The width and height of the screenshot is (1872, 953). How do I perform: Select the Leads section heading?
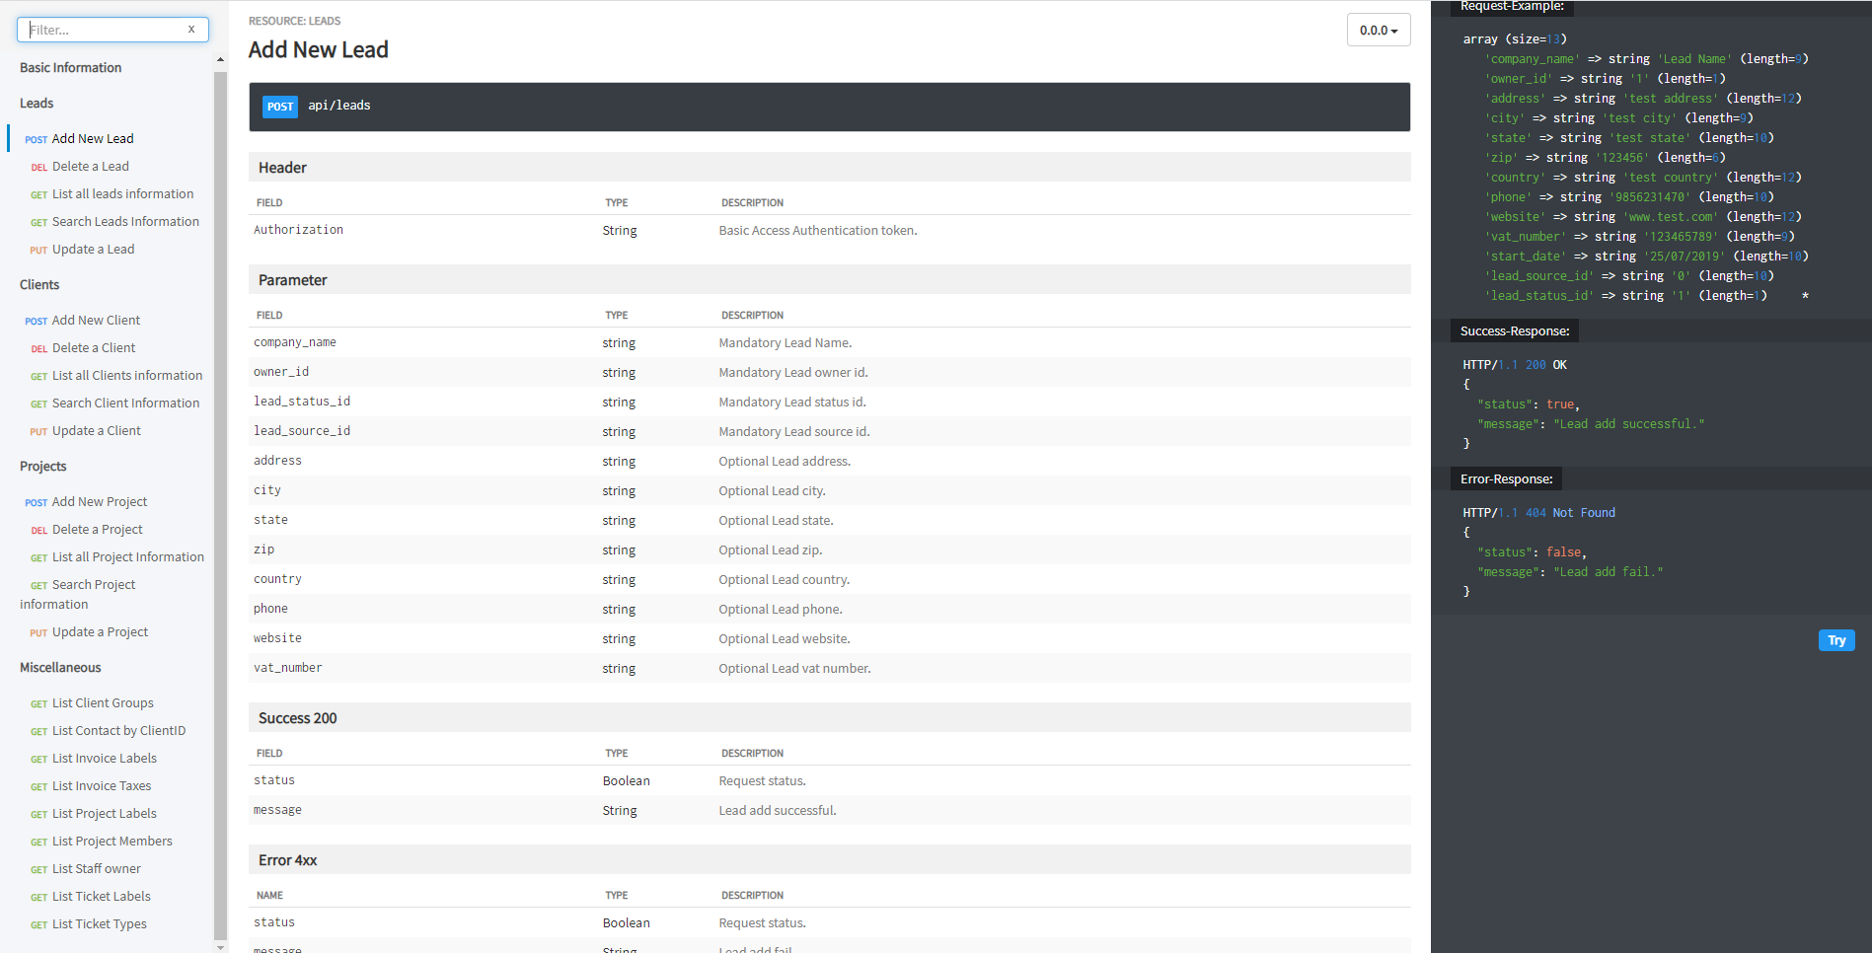click(37, 103)
